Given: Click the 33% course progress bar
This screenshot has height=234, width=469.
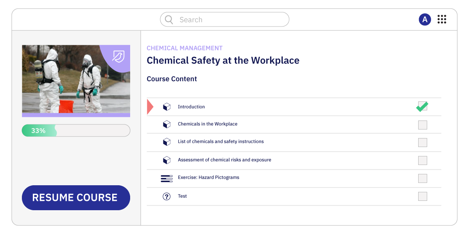Looking at the screenshot, I should click(x=76, y=130).
